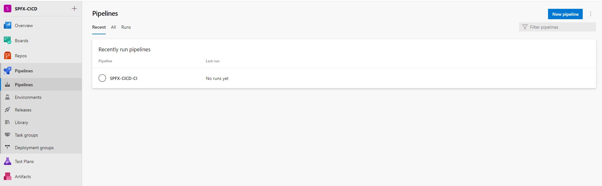Open the more options vertical ellipsis
Screen dimensions: 602x186
coord(591,14)
